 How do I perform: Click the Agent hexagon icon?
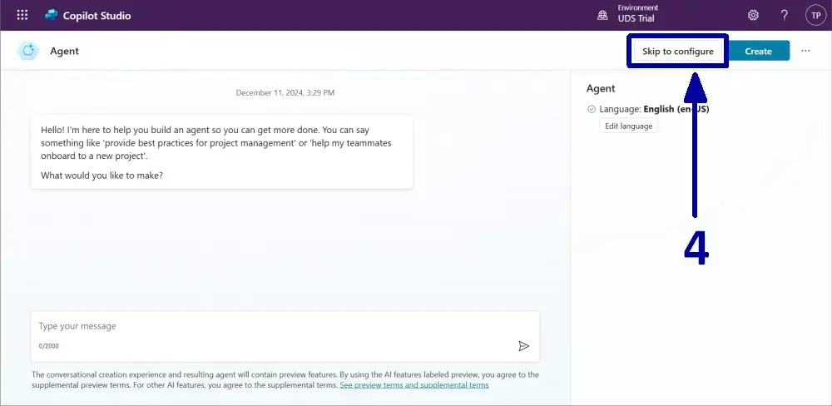28,51
